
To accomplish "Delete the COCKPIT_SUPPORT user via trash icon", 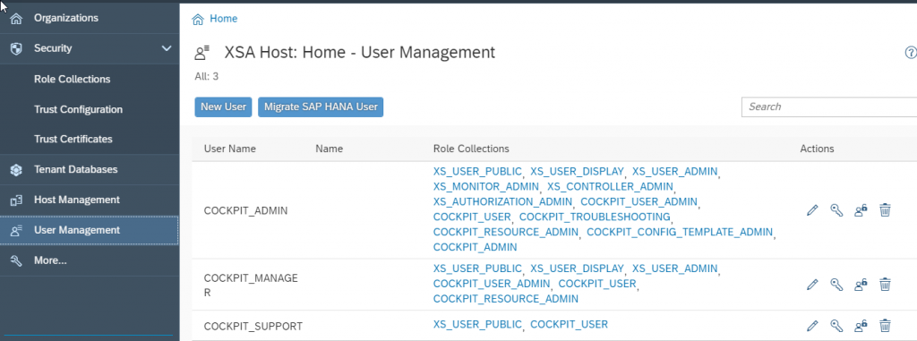I will pyautogui.click(x=886, y=325).
